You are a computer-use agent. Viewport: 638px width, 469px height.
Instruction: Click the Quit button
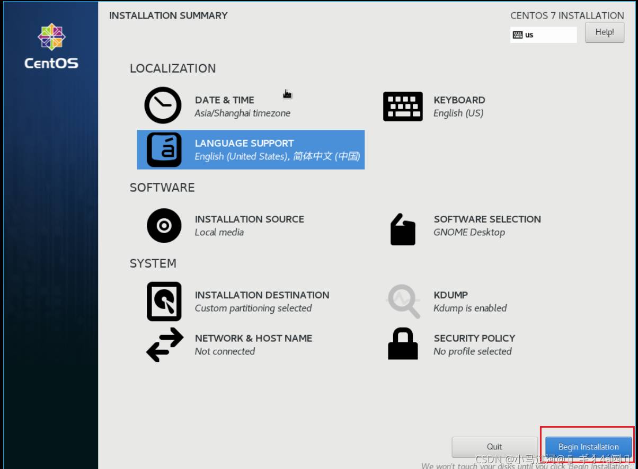click(x=494, y=447)
